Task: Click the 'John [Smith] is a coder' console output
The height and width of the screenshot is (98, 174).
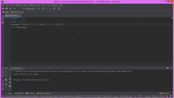Action: pos(26,74)
